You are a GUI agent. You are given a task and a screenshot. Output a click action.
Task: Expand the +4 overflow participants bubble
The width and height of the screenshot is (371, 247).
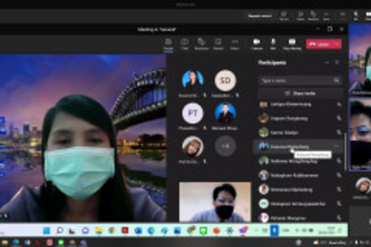click(x=225, y=146)
